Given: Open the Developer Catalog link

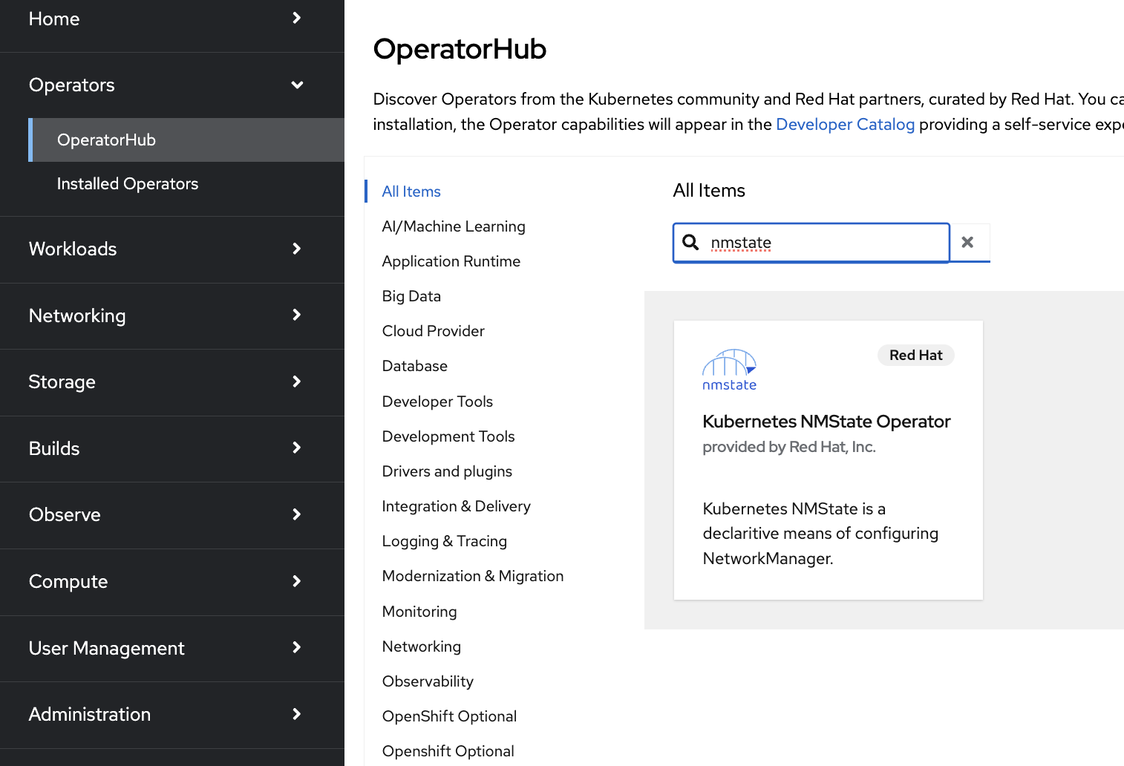Looking at the screenshot, I should (x=845, y=124).
